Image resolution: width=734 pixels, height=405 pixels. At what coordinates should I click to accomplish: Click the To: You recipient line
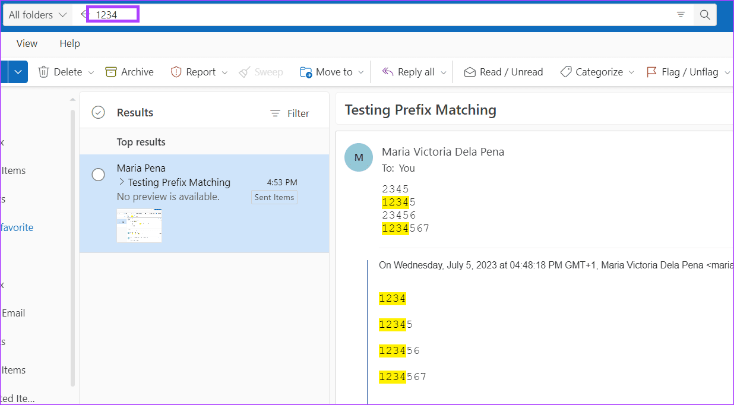click(x=398, y=168)
